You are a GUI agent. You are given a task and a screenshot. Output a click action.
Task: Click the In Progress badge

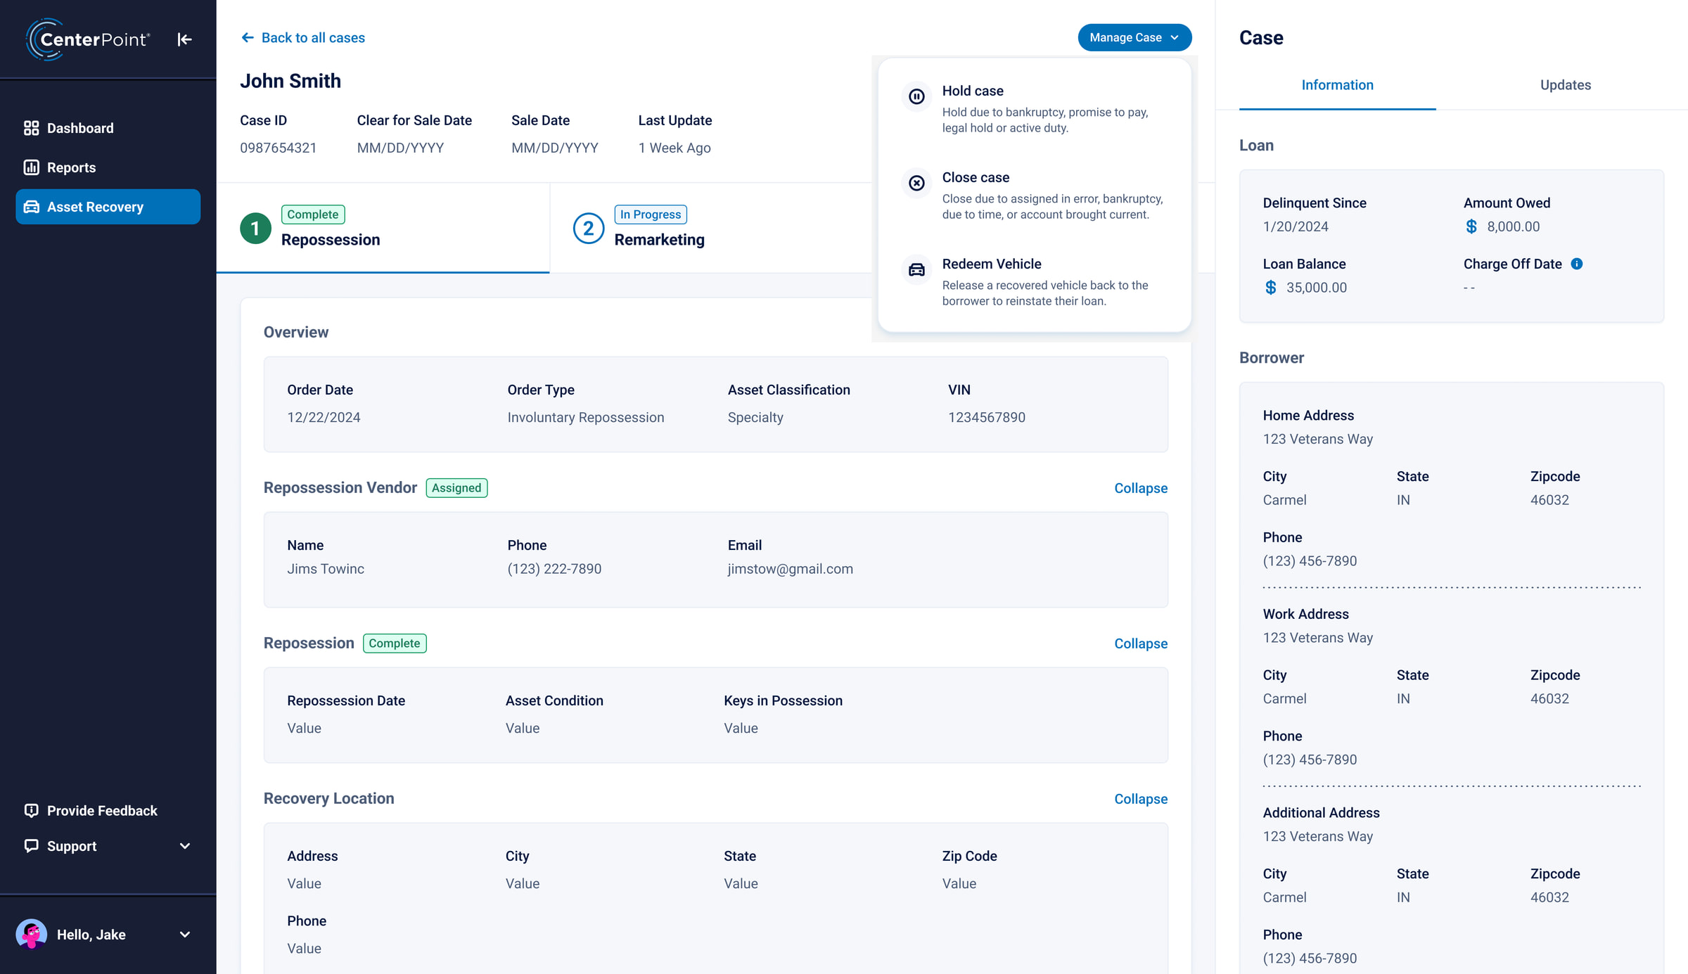(x=651, y=214)
